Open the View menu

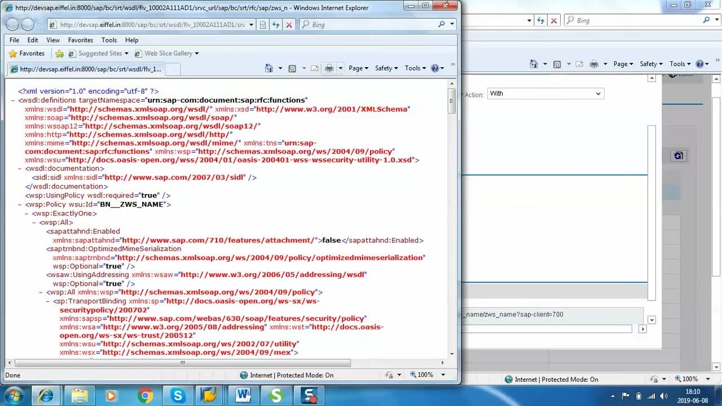(x=53, y=40)
